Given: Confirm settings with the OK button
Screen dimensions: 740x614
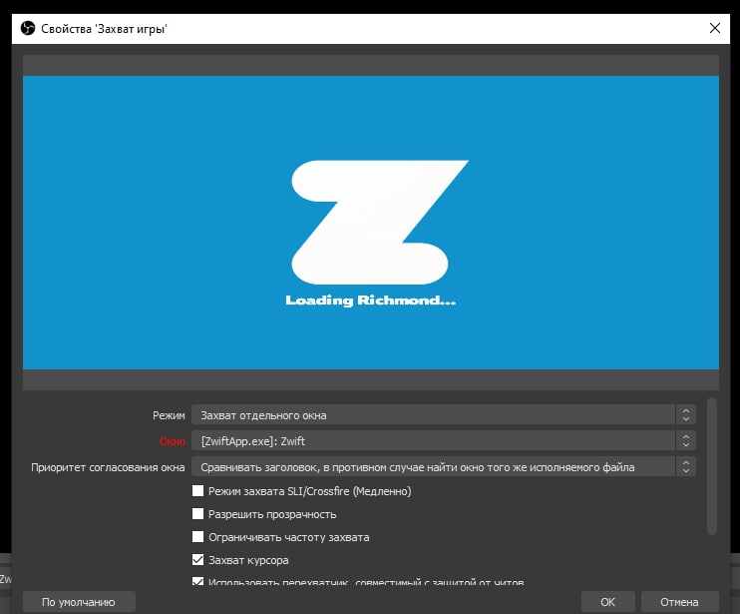Looking at the screenshot, I should (608, 602).
